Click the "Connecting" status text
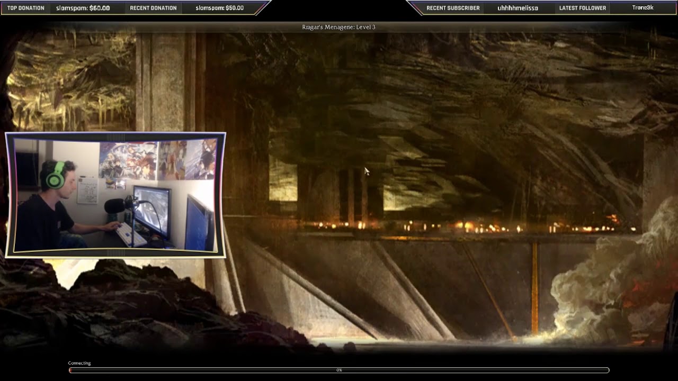 [79, 363]
